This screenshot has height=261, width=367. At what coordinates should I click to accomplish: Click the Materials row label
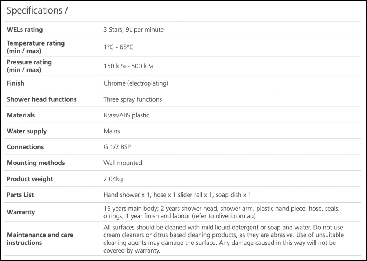(21, 115)
